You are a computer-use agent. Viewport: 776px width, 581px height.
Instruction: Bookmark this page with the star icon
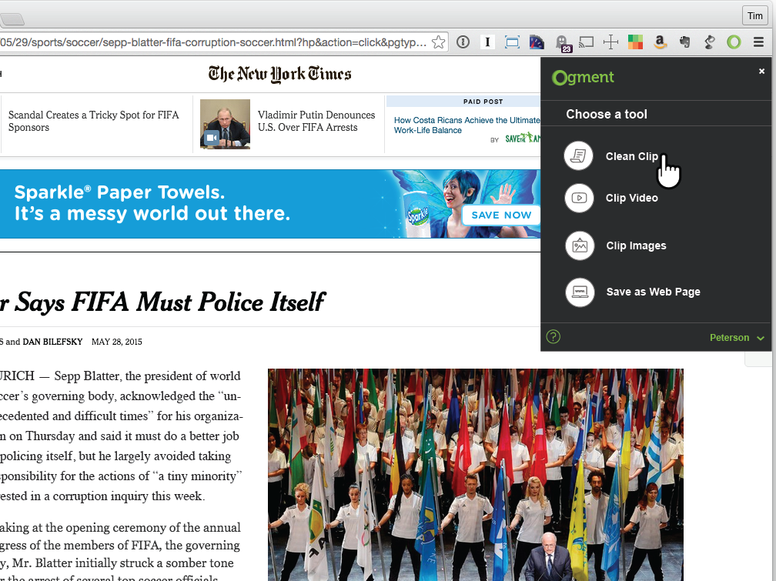click(x=438, y=42)
